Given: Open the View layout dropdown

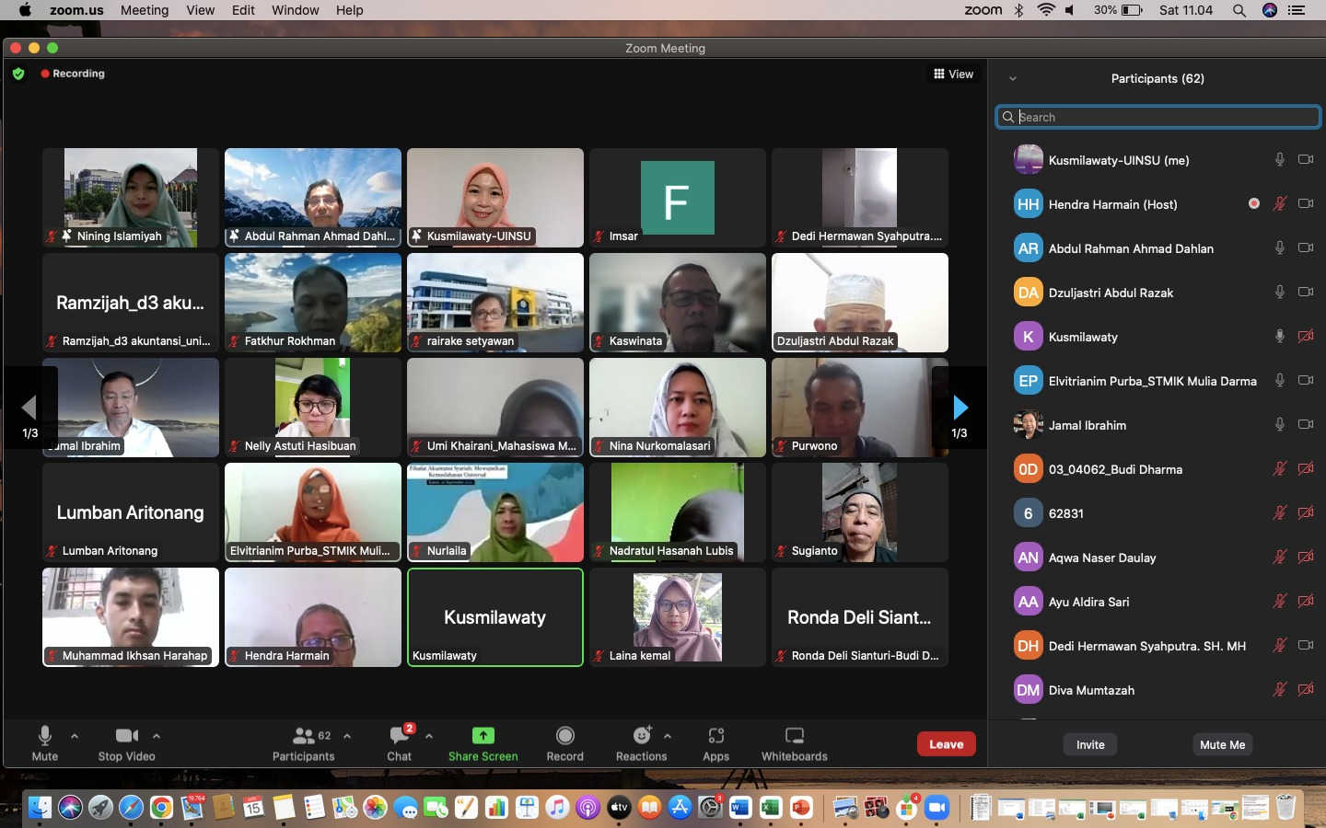Looking at the screenshot, I should click(x=953, y=74).
